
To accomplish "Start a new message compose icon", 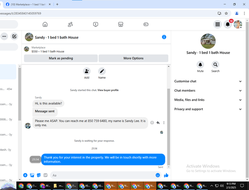I will tap(14, 36).
